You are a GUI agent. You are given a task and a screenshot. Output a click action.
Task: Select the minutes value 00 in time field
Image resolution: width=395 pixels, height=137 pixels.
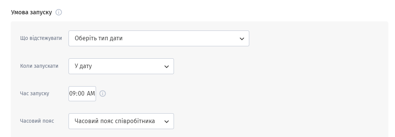pos(81,93)
